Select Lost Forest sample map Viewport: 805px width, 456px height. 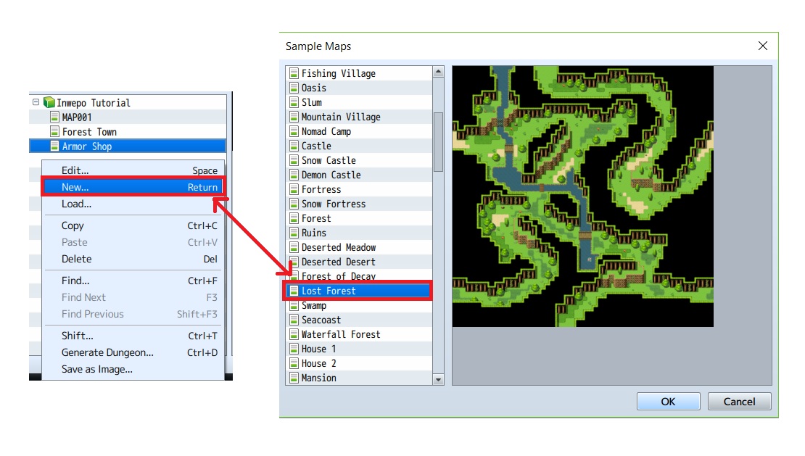pyautogui.click(x=360, y=291)
